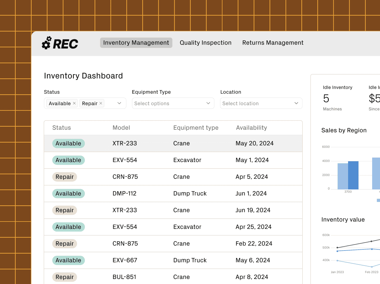
Task: Open the Status filter dropdown chevron
Action: click(119, 103)
